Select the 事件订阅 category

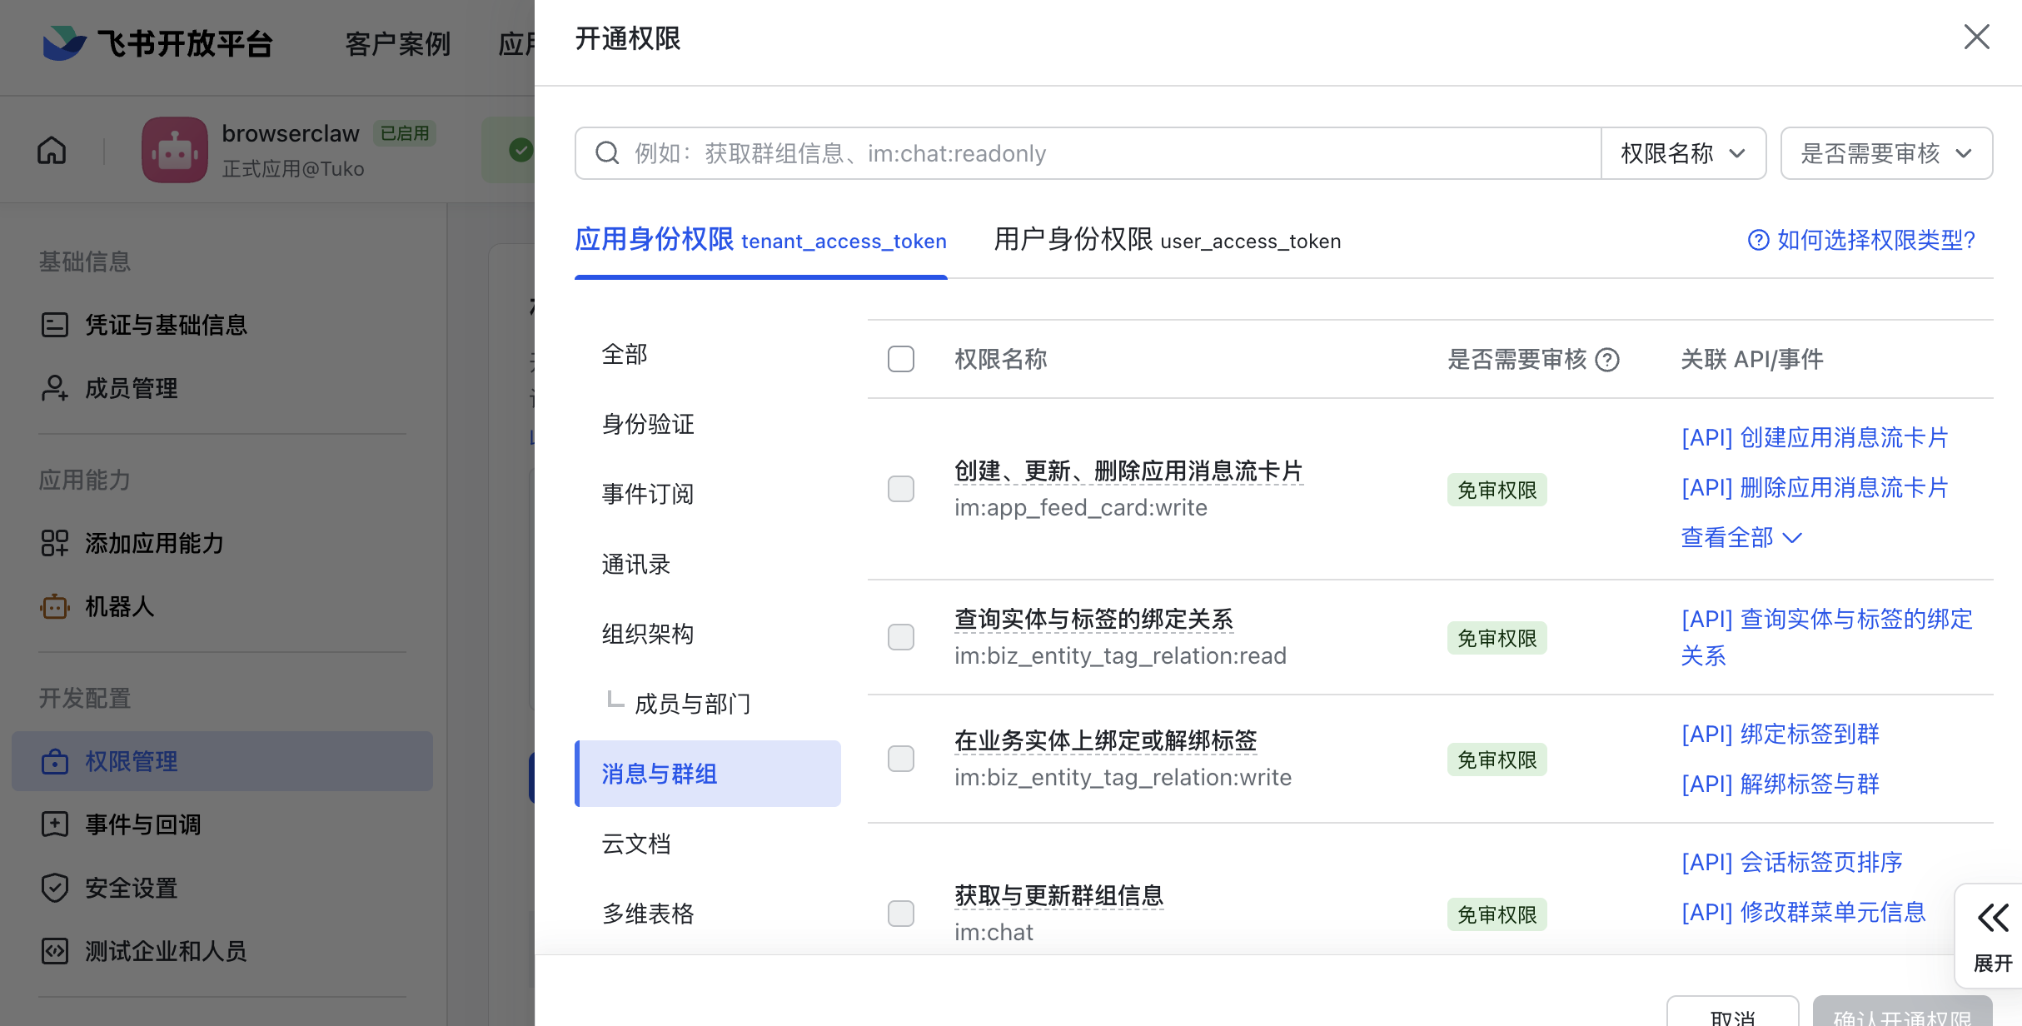click(x=708, y=495)
